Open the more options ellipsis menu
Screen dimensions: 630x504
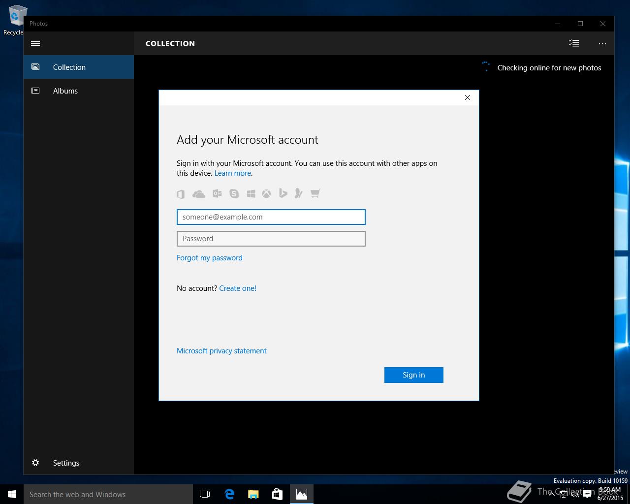(x=602, y=43)
